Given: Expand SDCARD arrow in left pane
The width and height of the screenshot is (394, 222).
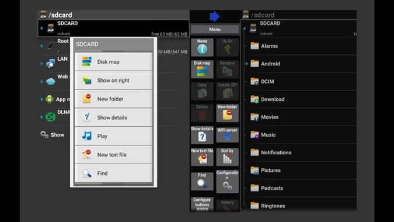Looking at the screenshot, I should click(41, 28).
